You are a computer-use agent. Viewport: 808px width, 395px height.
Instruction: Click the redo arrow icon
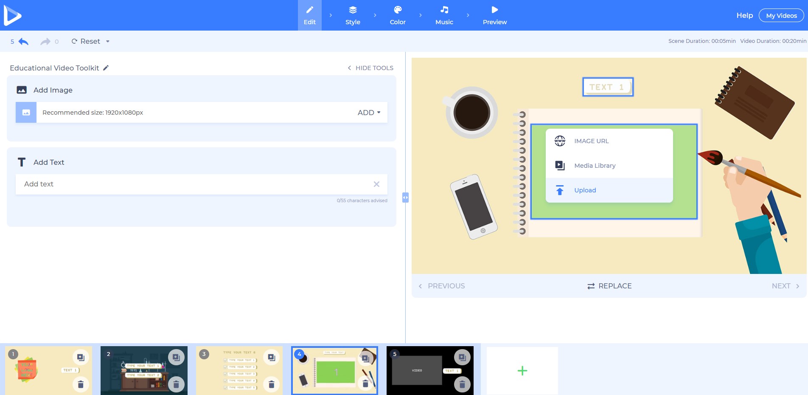(x=45, y=41)
